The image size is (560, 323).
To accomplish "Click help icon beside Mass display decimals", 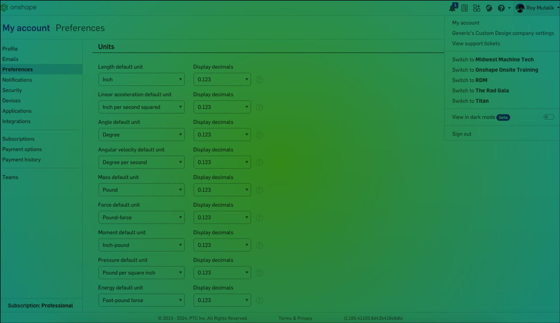I will [259, 190].
